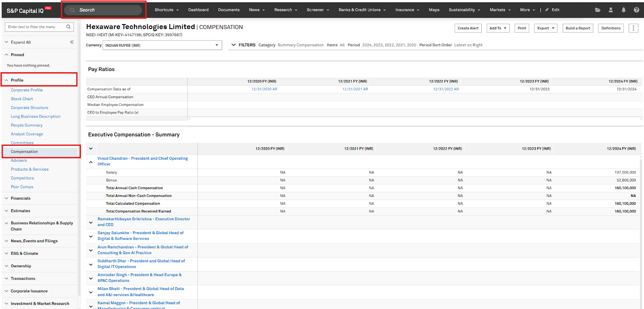Open the 12/31/2020 AR link
Screen dimensions: 644x309
[264, 89]
